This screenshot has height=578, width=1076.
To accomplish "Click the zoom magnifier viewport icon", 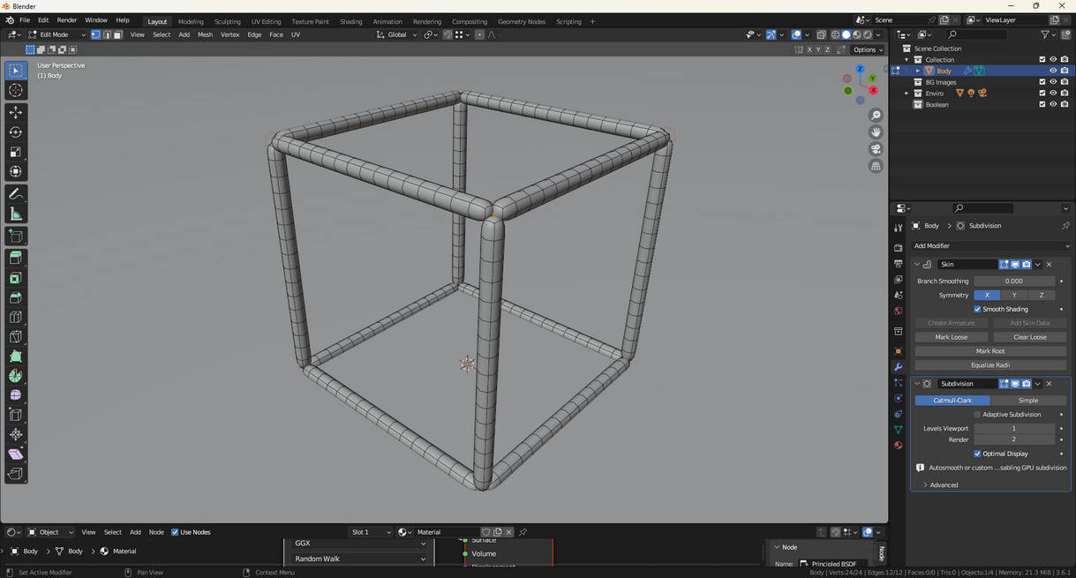I will click(x=876, y=116).
